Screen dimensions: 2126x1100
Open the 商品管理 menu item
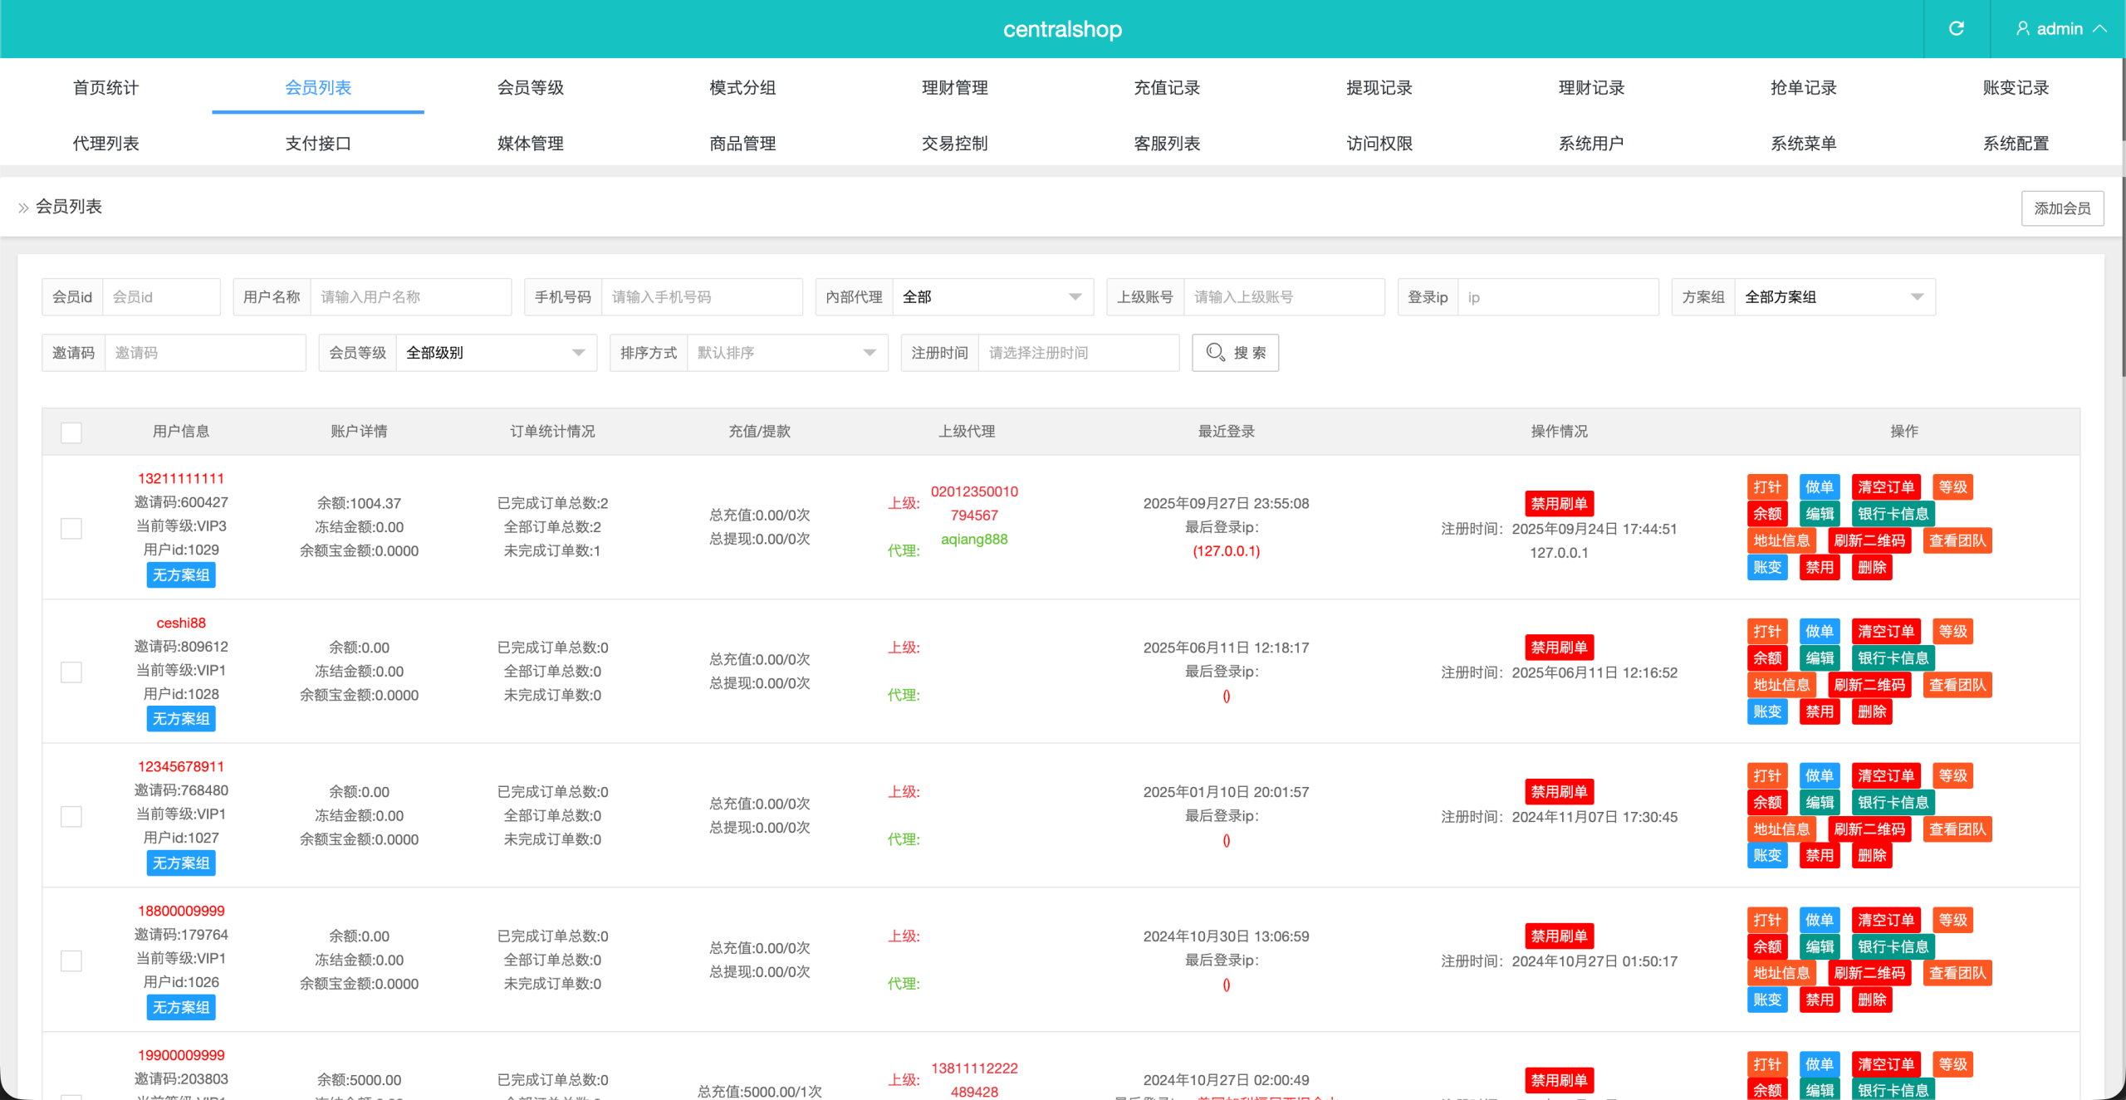point(742,144)
